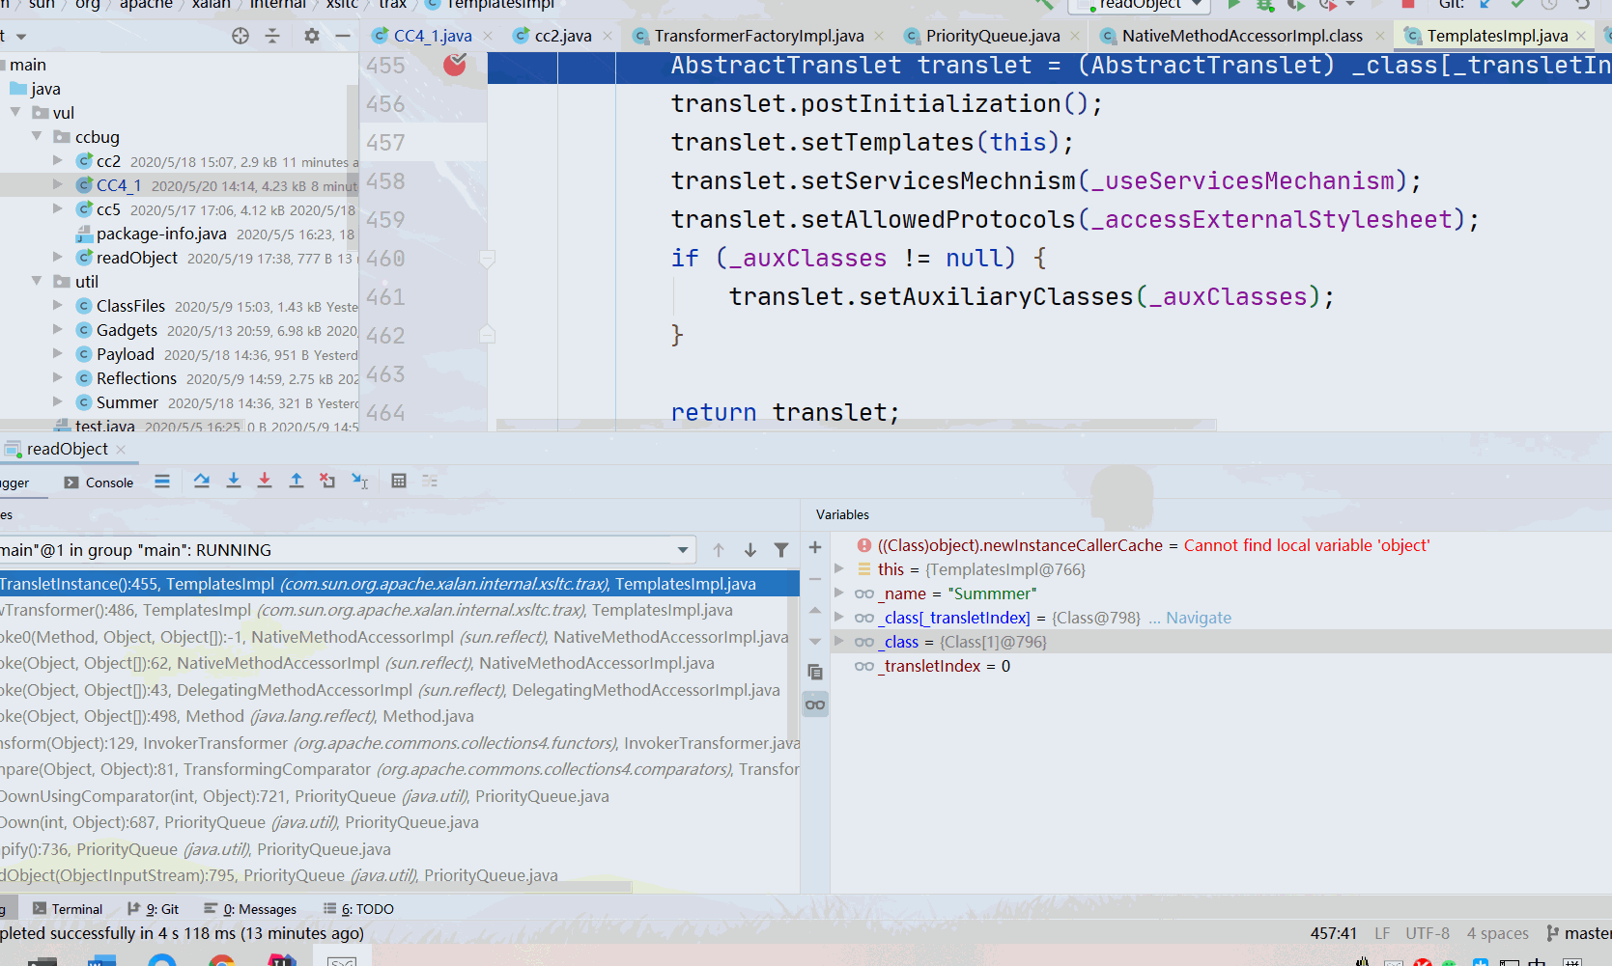Click the red Force Step Into icon
The width and height of the screenshot is (1612, 966).
[x=265, y=481]
